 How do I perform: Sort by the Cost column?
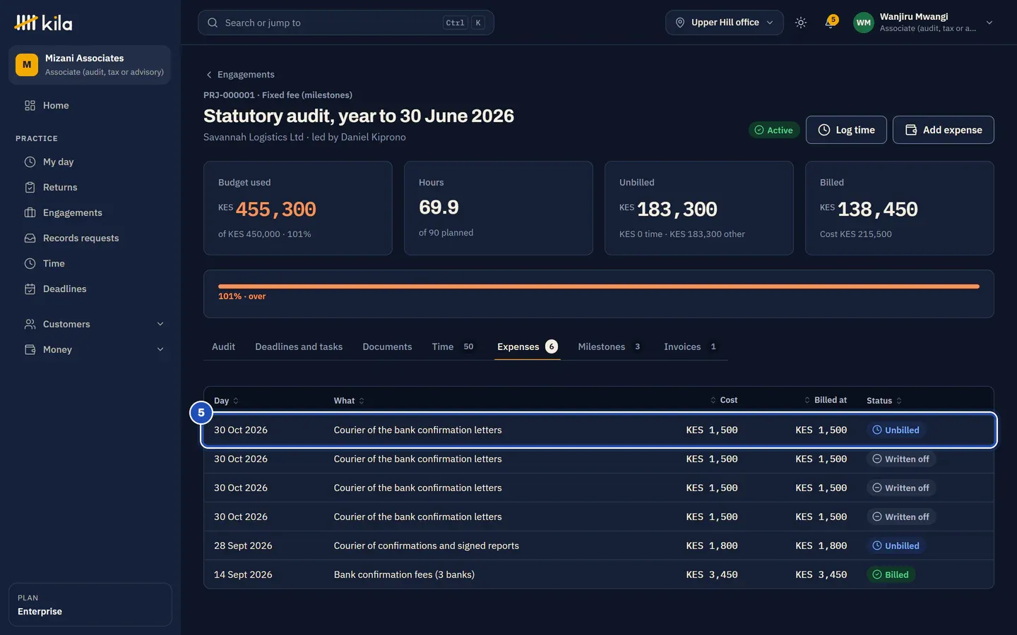click(723, 400)
